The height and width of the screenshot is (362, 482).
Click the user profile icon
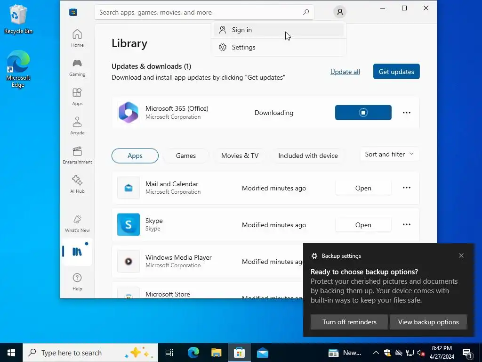pos(340,12)
